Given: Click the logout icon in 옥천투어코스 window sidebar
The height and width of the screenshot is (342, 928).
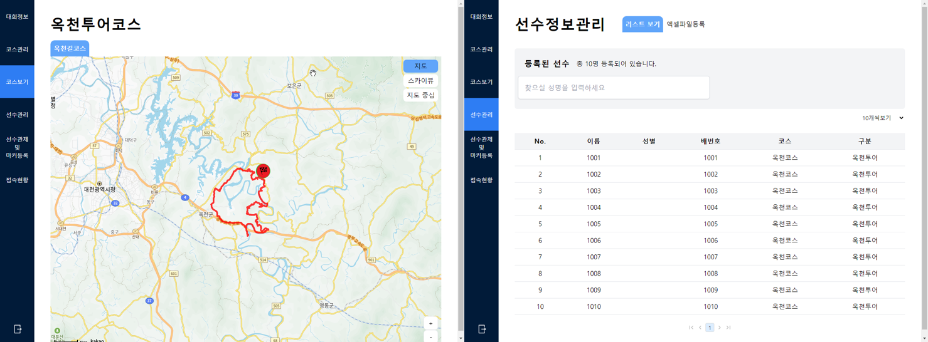Looking at the screenshot, I should tap(18, 329).
